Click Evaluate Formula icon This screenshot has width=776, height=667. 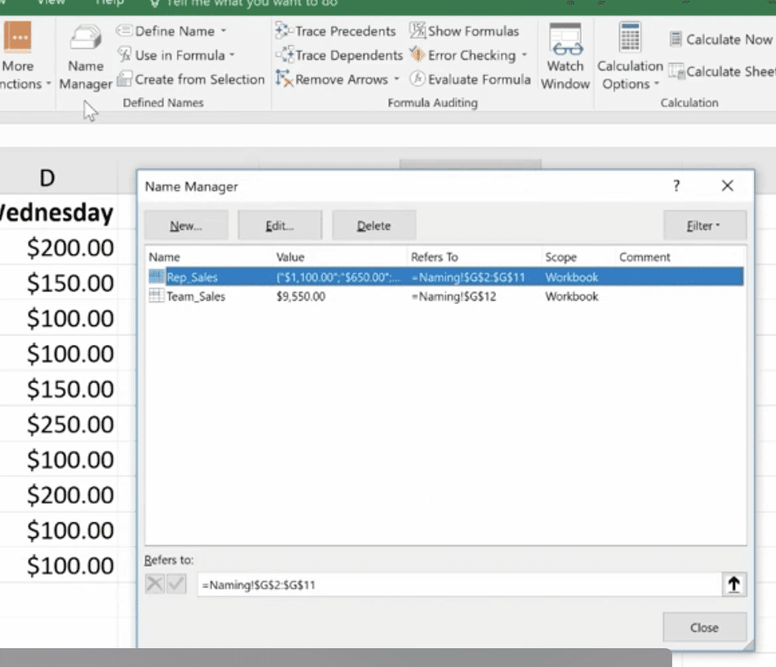click(417, 79)
